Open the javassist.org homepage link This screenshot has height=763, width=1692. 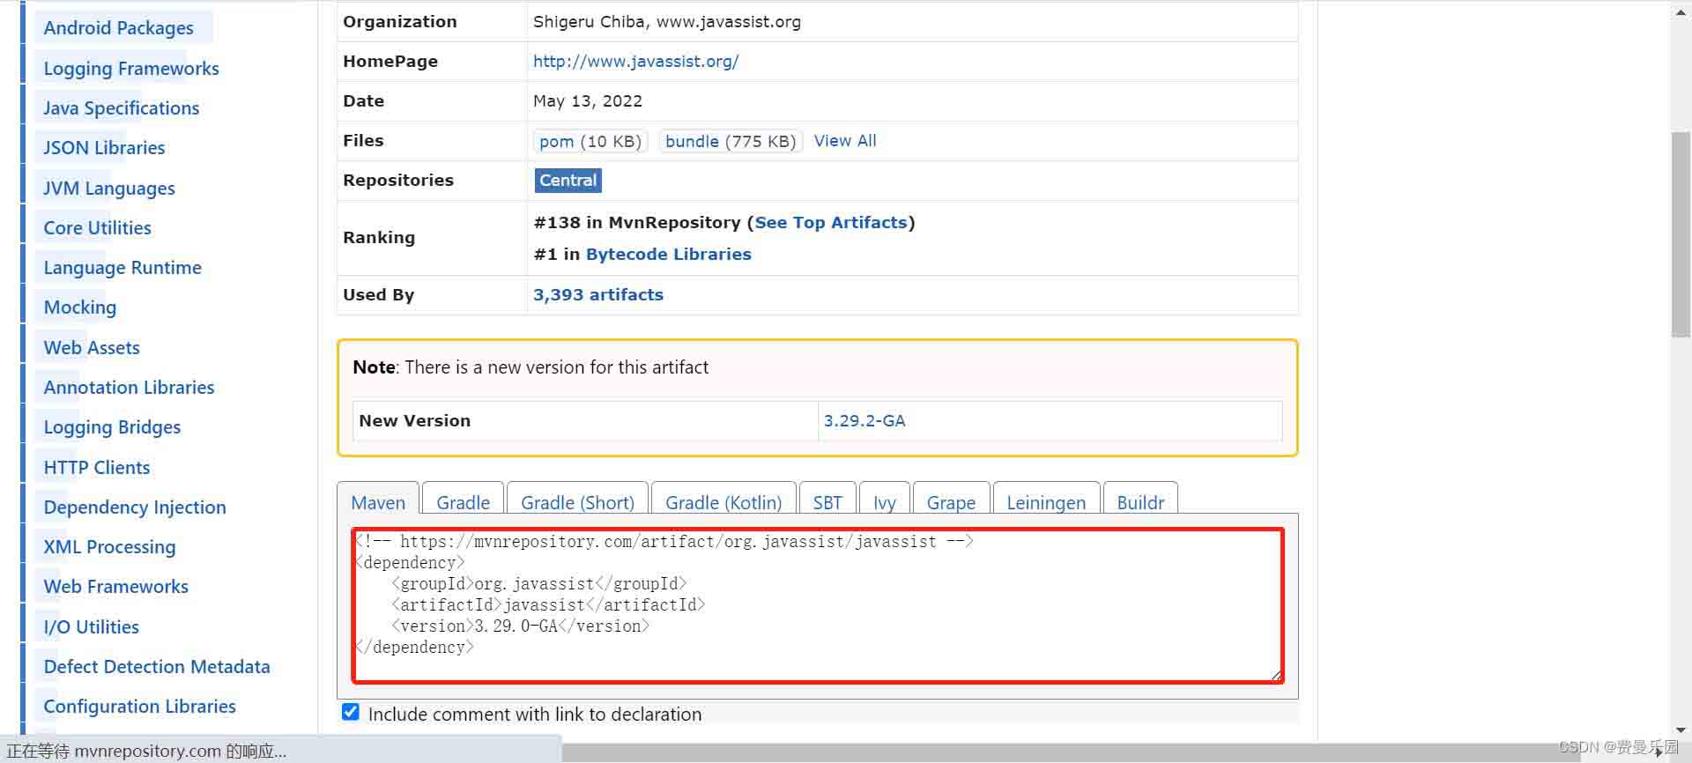point(635,61)
